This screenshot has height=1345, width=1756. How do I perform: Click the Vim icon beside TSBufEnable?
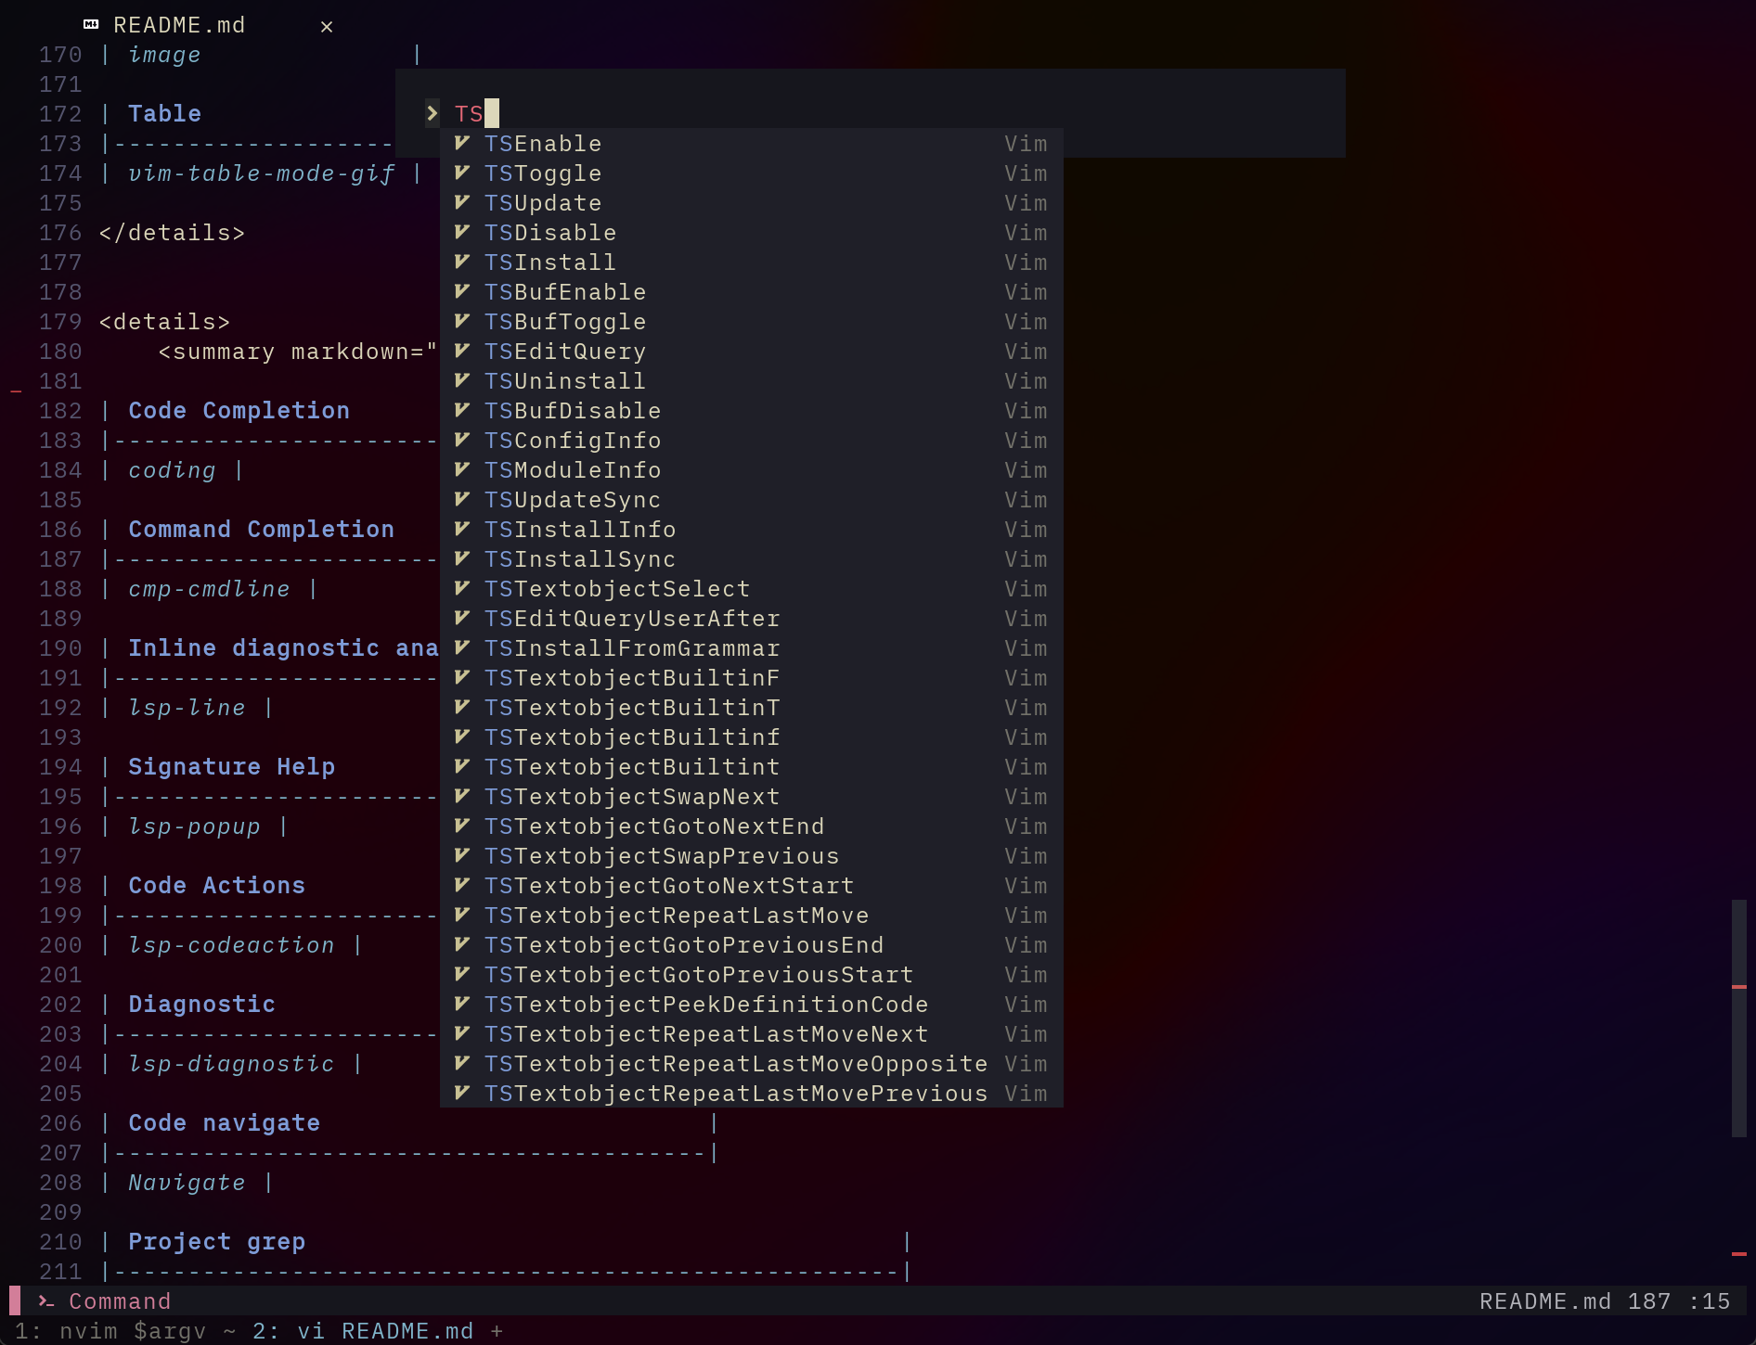click(462, 291)
